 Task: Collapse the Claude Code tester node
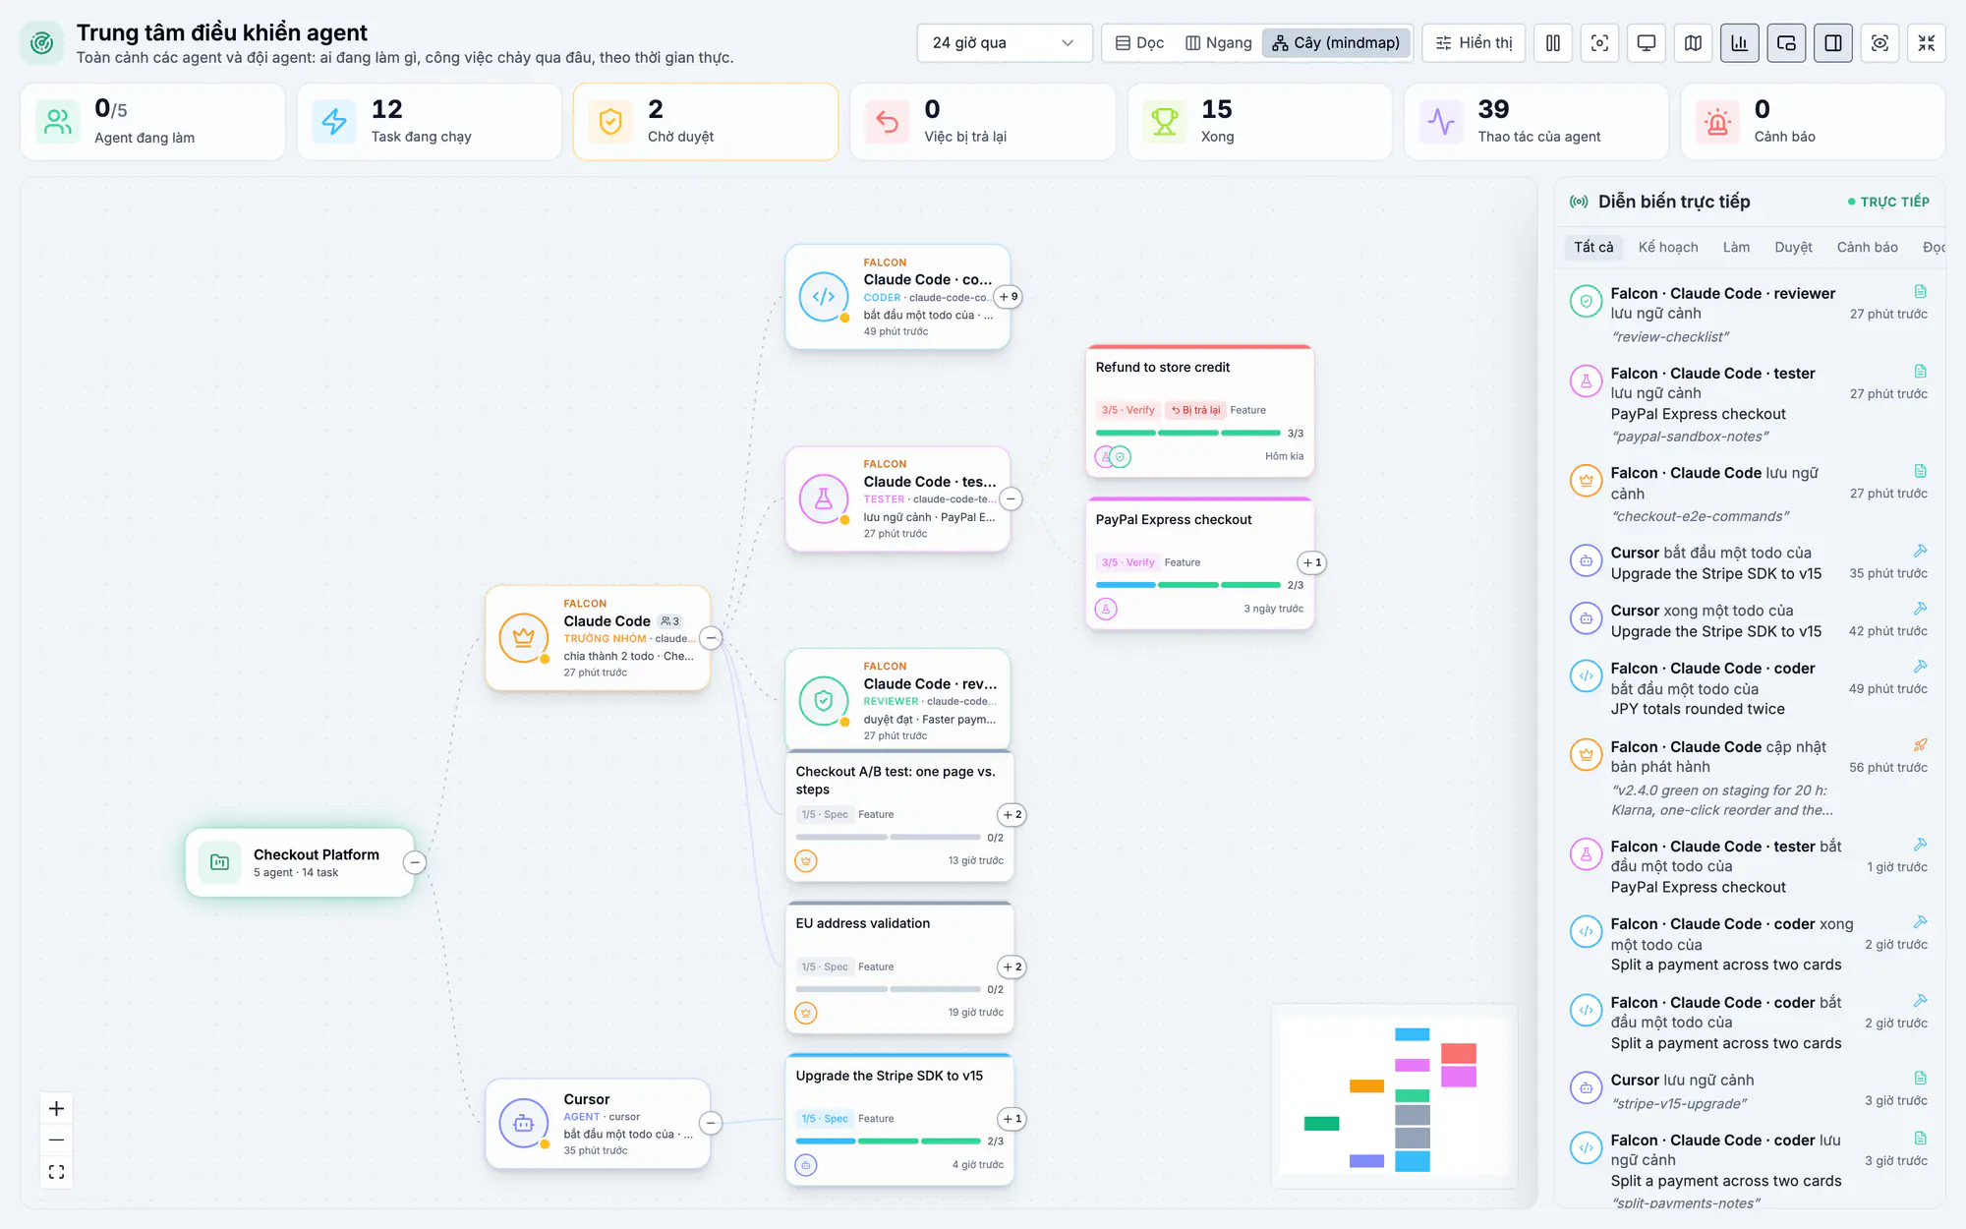(1011, 498)
